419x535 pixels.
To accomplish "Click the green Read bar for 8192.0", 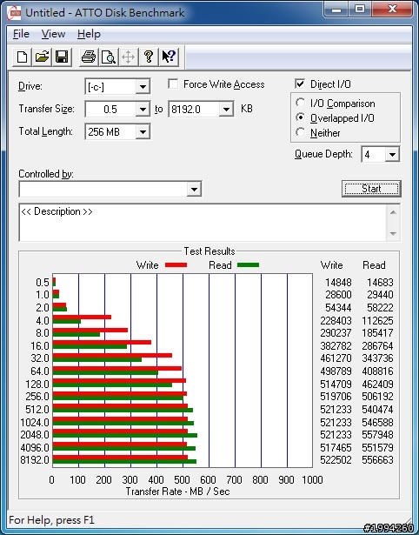I will pos(124,462).
